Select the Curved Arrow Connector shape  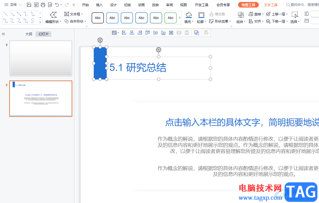19,21
